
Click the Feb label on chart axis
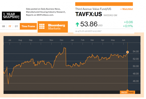[83, 40]
